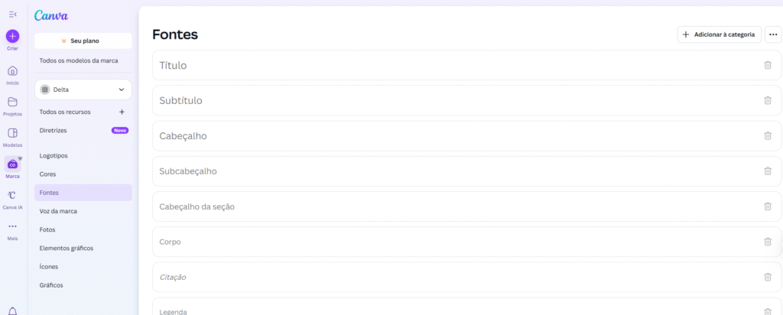Image resolution: width=783 pixels, height=315 pixels.
Task: Click plus next to Todos os recursos
Action: click(122, 112)
